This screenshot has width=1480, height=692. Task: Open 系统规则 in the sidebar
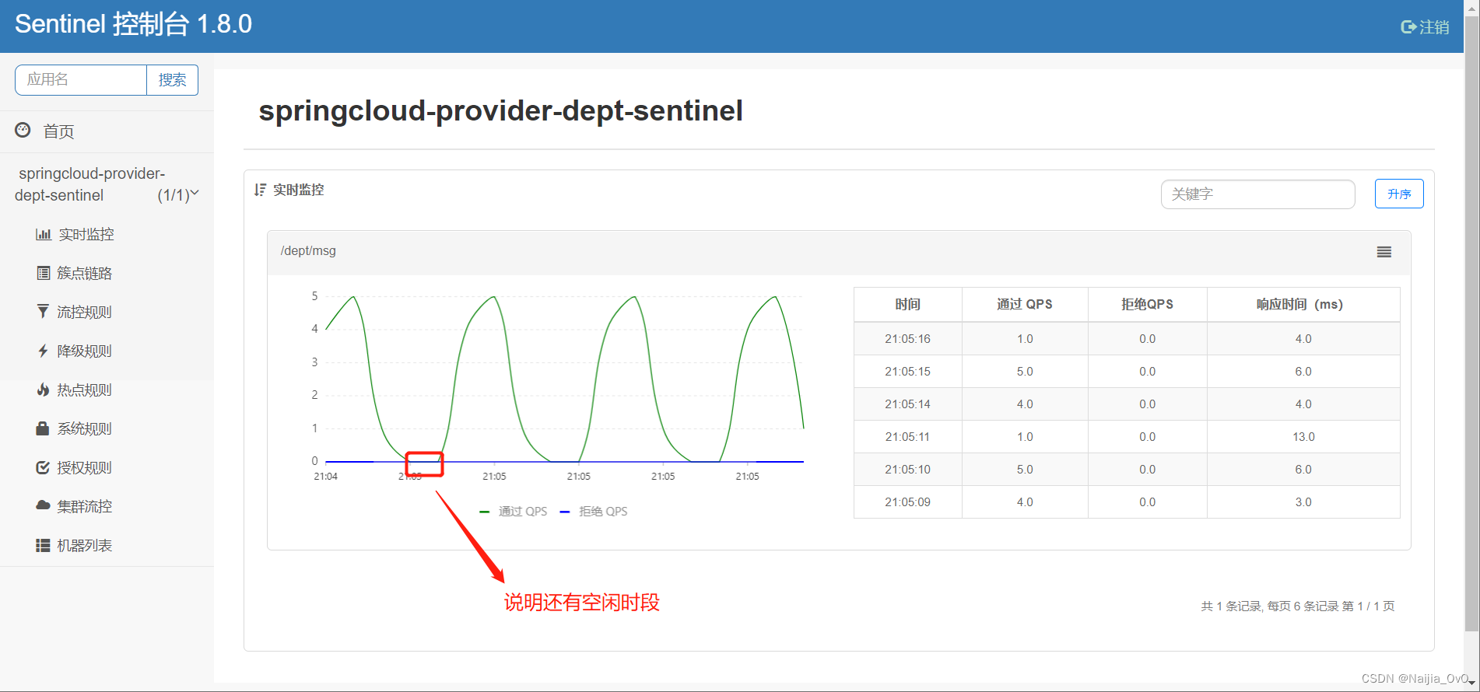point(84,428)
